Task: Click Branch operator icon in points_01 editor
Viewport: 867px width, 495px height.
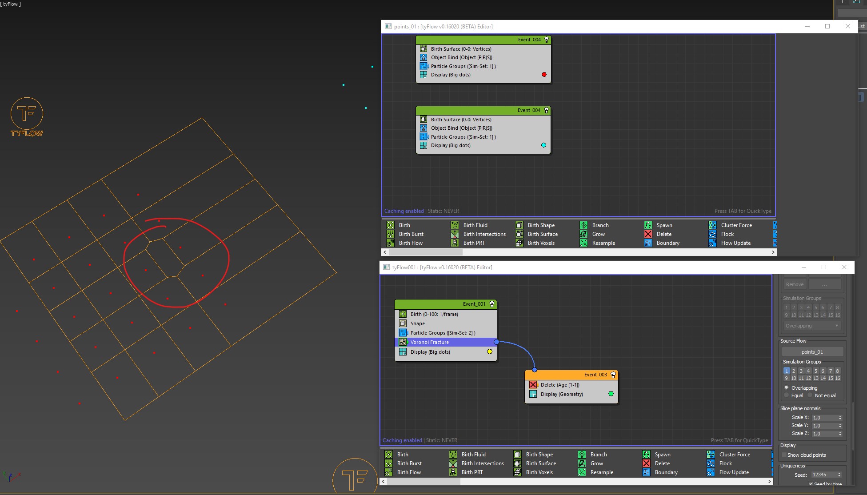Action: (583, 225)
